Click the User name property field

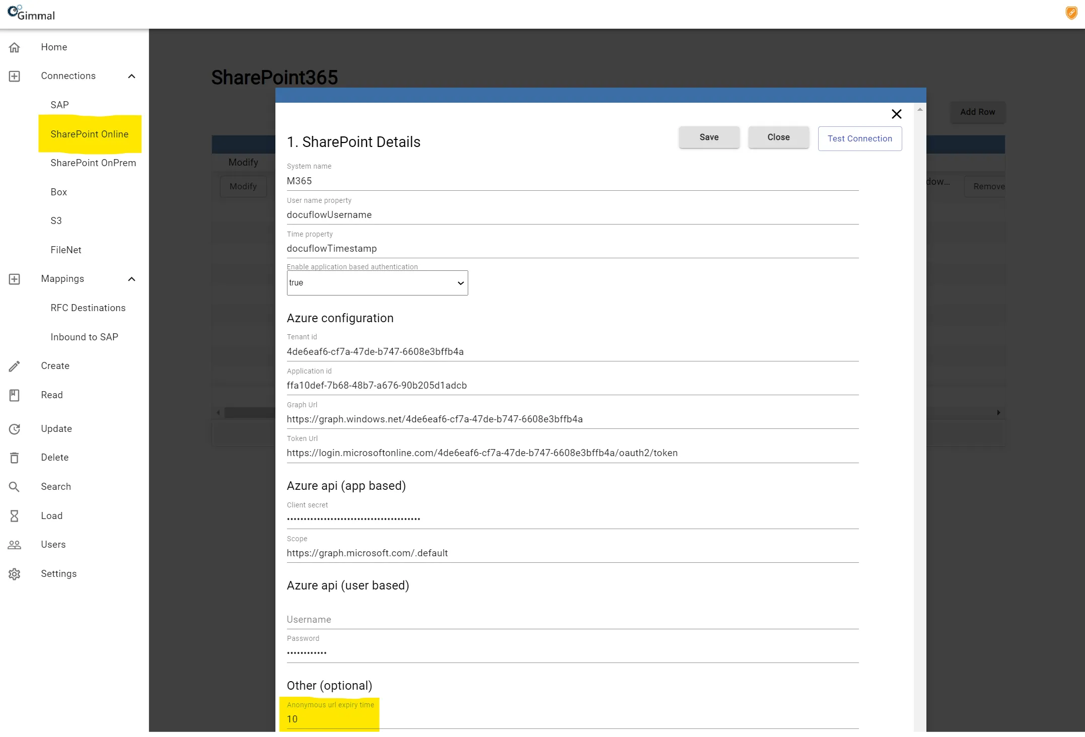[x=572, y=215]
